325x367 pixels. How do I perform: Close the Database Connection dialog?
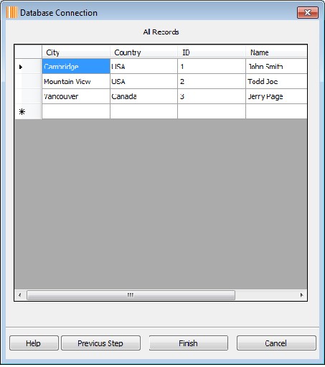(x=308, y=12)
